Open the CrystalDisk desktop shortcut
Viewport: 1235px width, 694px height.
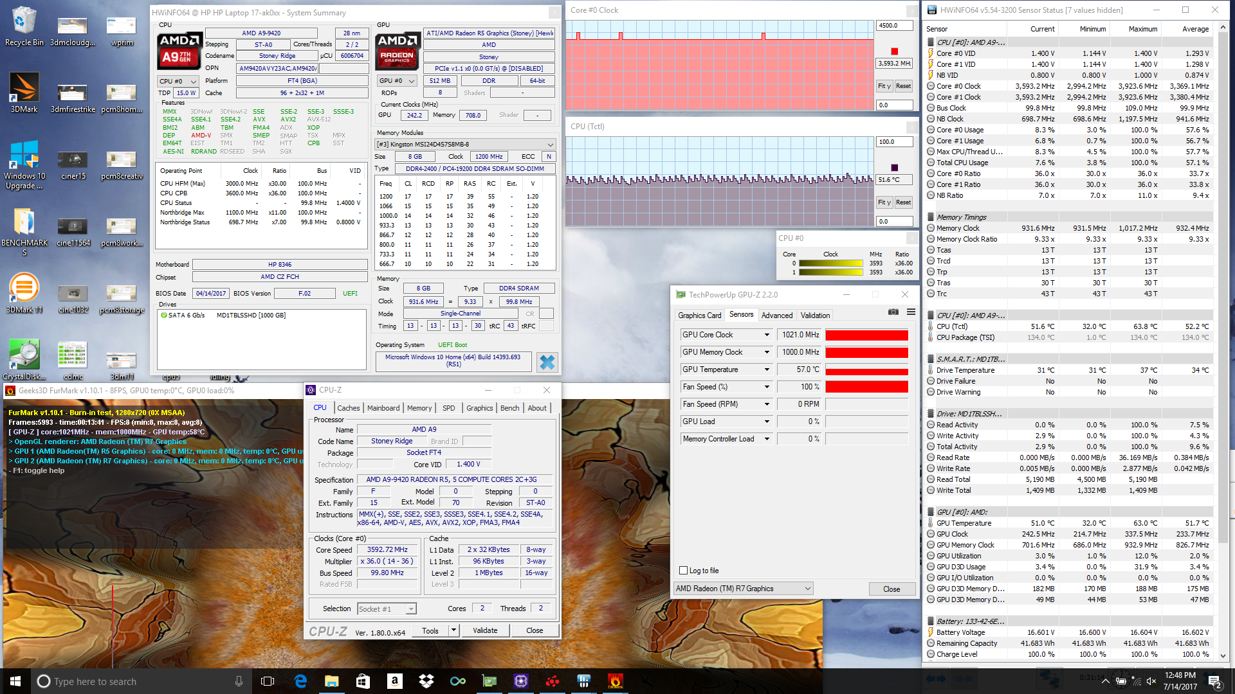(x=24, y=360)
